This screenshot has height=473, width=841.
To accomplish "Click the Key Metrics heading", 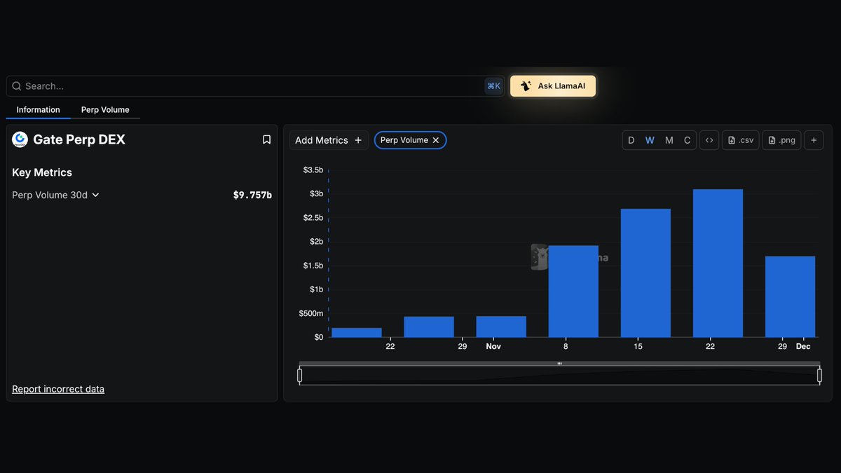I will (x=42, y=172).
